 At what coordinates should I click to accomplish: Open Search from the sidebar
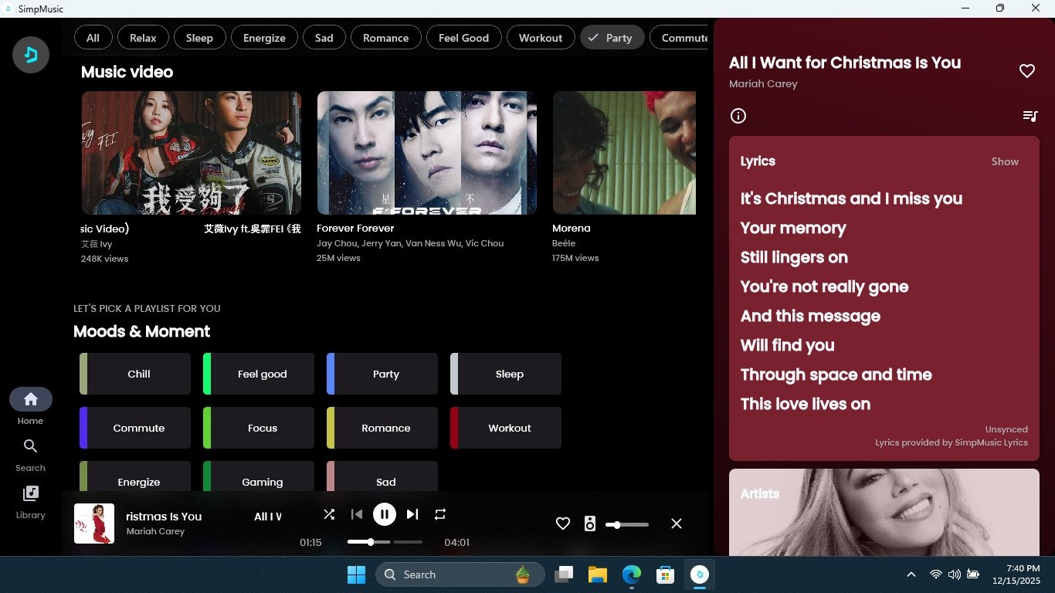(x=31, y=454)
